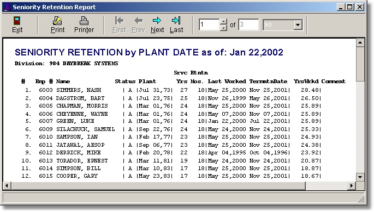Click vertical scrollbar down arrow
The width and height of the screenshot is (374, 212).
point(360,177)
